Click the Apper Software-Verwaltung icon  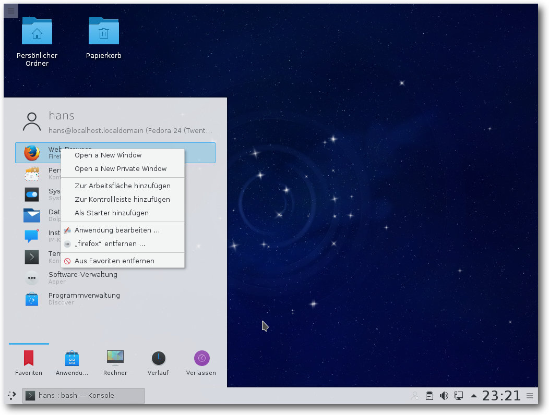click(32, 278)
